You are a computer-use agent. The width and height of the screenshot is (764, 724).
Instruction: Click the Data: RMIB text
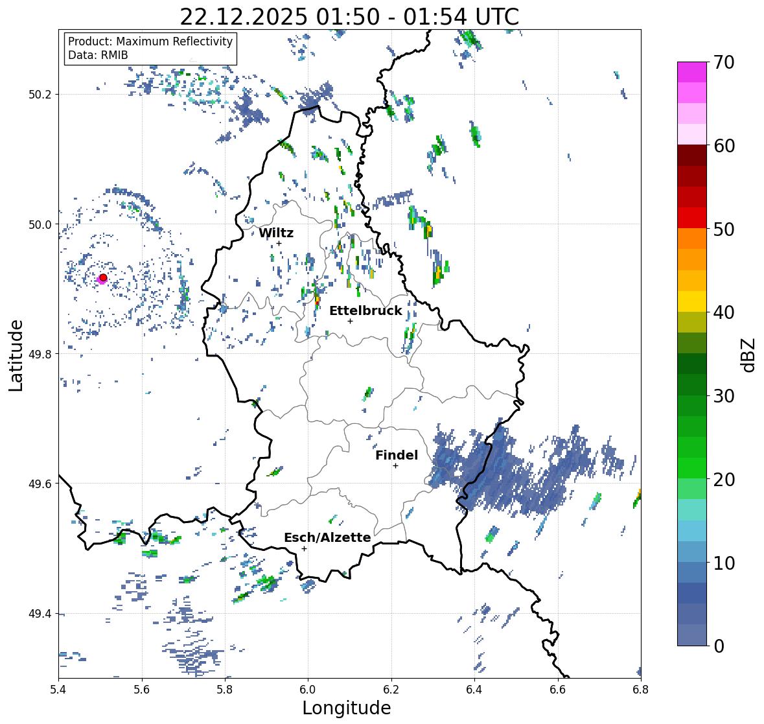click(98, 55)
